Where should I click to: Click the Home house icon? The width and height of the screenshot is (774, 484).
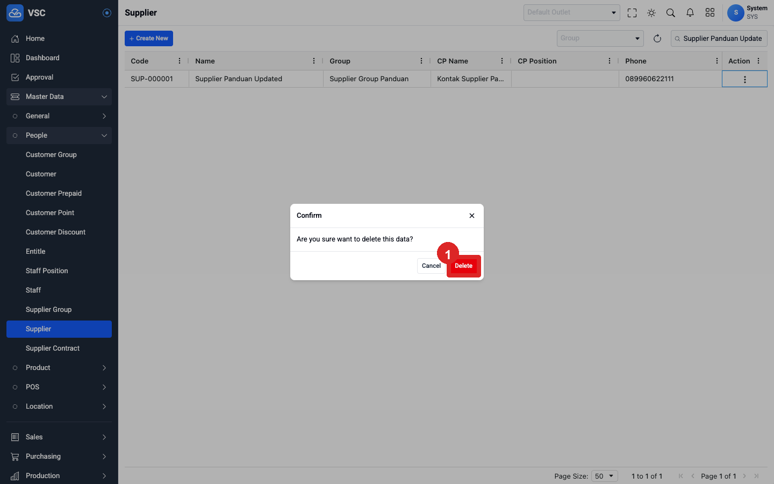coord(15,39)
